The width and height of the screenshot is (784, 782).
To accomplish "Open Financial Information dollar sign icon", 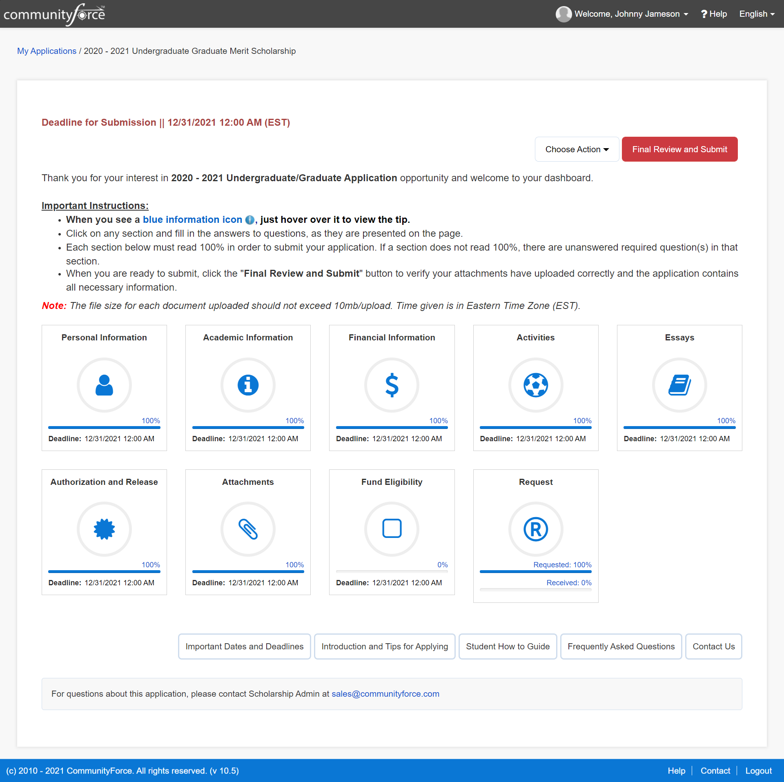I will pos(392,385).
